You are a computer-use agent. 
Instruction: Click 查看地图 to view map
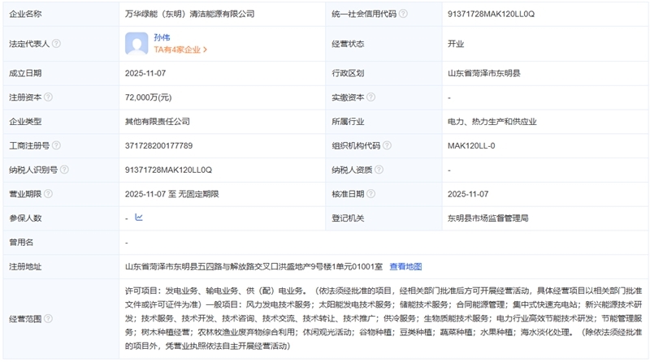pos(405,266)
